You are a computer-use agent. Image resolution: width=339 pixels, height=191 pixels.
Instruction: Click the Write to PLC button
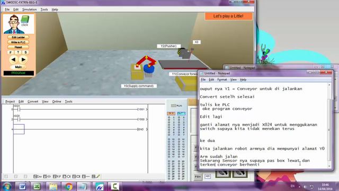(x=18, y=42)
